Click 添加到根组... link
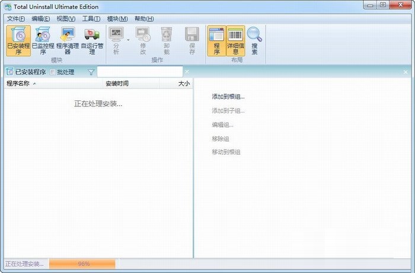The height and width of the screenshot is (273, 415). 228,97
